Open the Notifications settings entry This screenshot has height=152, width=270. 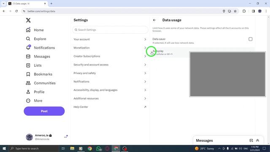[x=110, y=81]
